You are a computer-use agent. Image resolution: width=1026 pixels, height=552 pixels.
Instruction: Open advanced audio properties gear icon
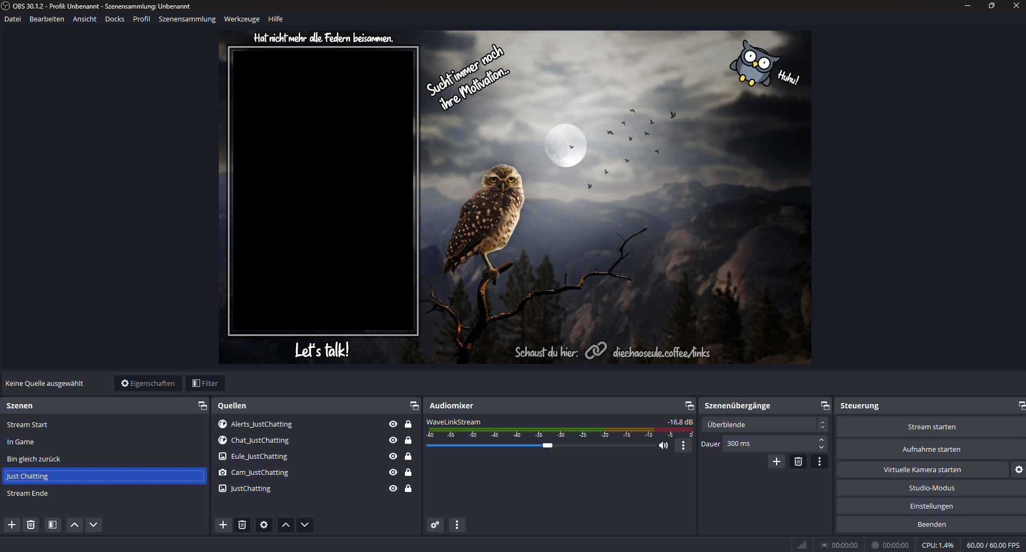(x=435, y=525)
